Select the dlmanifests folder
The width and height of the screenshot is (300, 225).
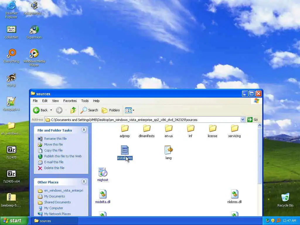point(146,131)
